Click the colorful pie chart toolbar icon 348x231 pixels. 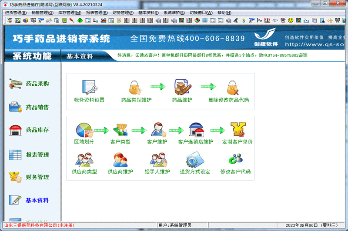[x=197, y=20]
